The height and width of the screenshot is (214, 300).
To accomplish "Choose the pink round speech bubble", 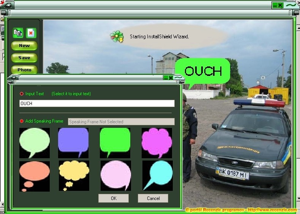I will coord(116,176).
